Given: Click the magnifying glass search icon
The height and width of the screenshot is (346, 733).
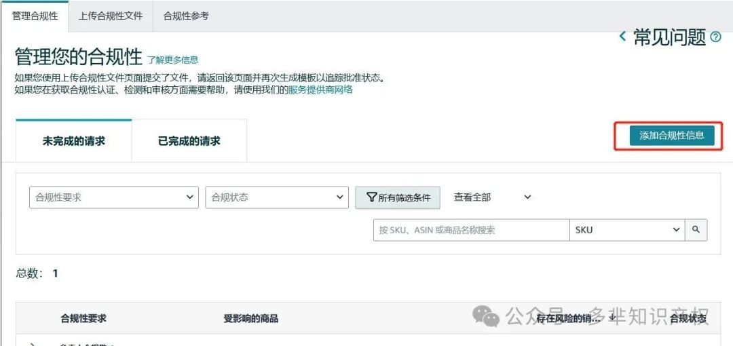Looking at the screenshot, I should click(x=696, y=230).
